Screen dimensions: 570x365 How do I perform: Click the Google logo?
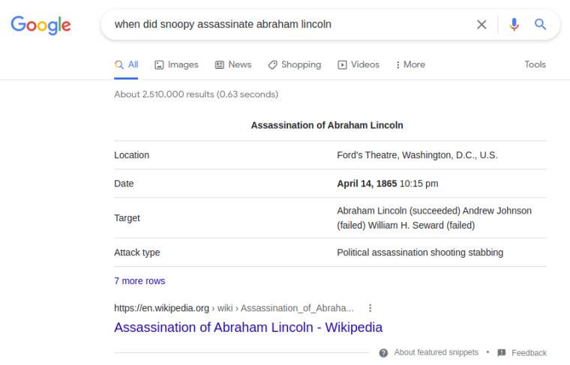pos(40,25)
